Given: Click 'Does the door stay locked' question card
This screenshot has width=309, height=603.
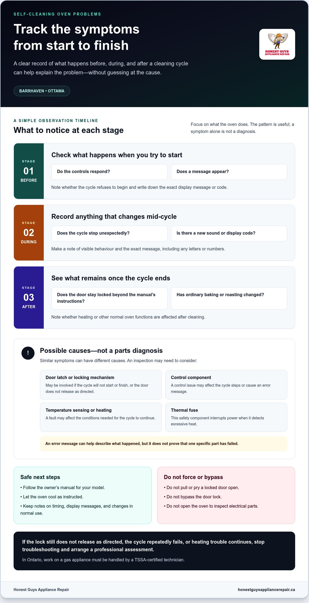Looking at the screenshot, I should click(x=110, y=298).
